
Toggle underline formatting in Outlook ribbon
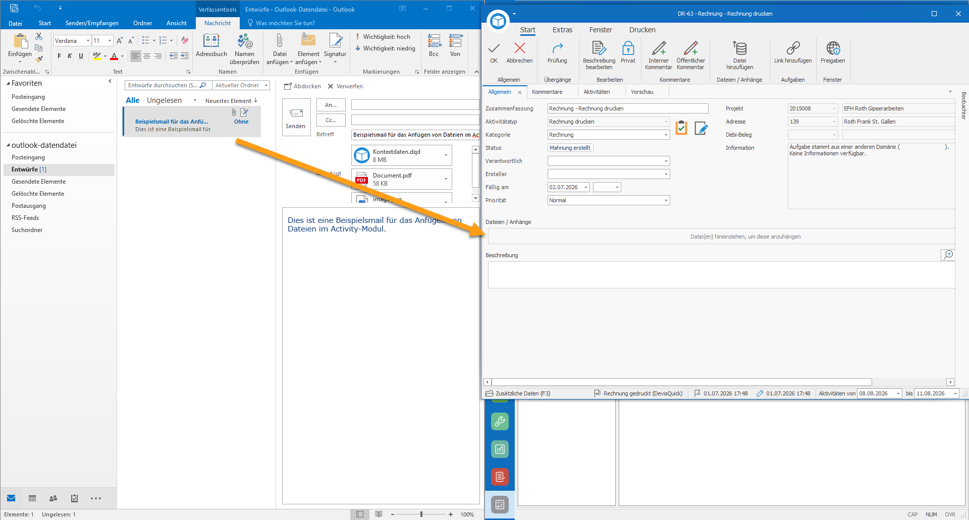pos(81,56)
